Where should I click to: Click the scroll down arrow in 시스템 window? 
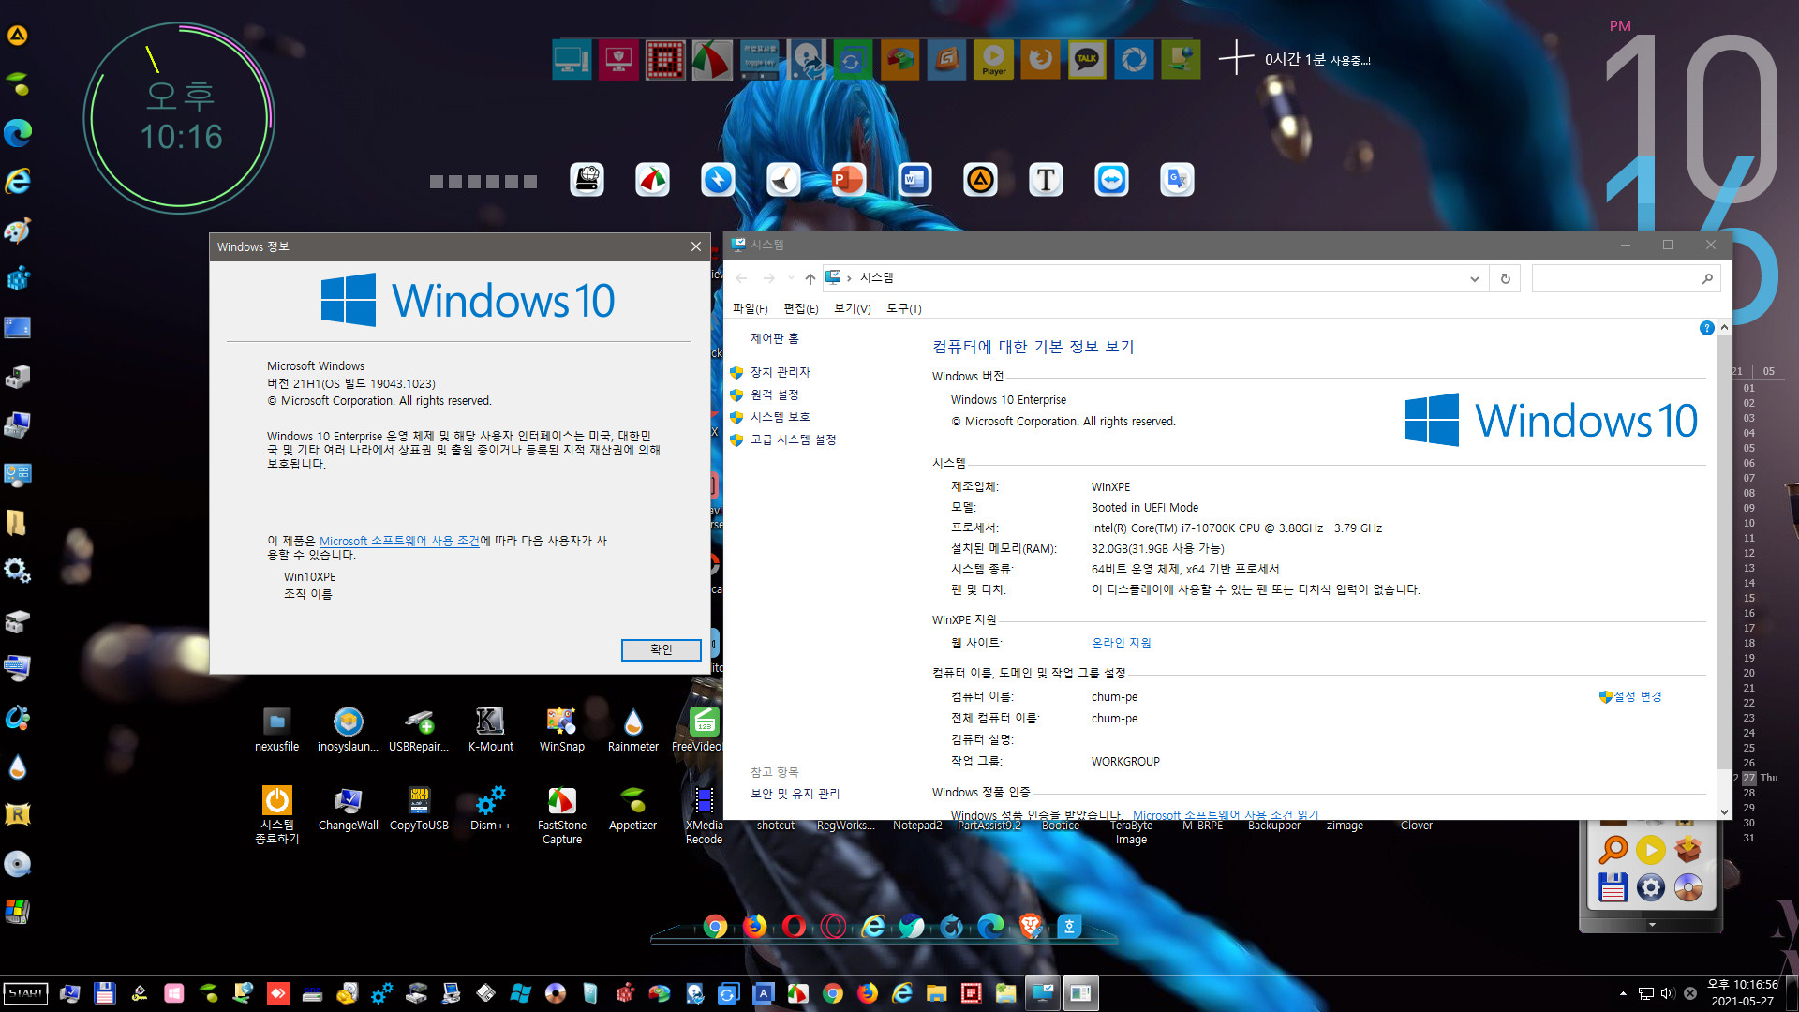[x=1724, y=811]
